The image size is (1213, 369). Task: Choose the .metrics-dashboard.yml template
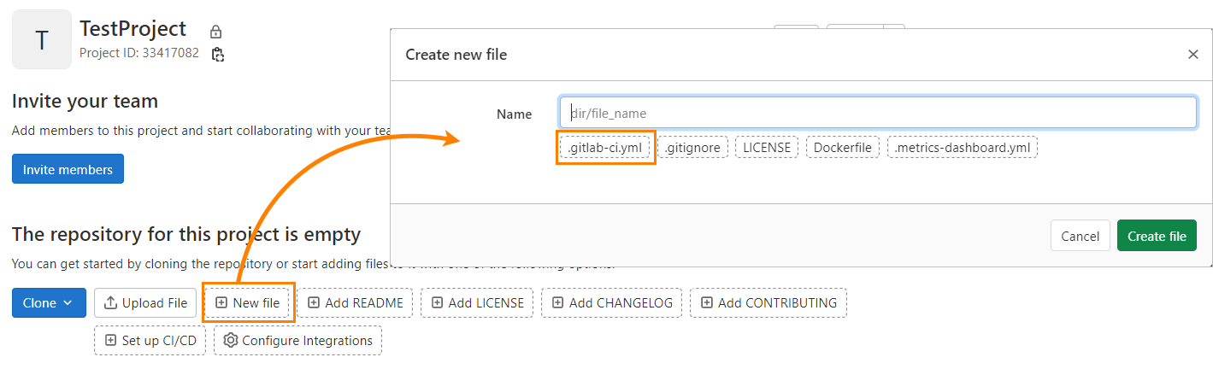click(x=963, y=148)
